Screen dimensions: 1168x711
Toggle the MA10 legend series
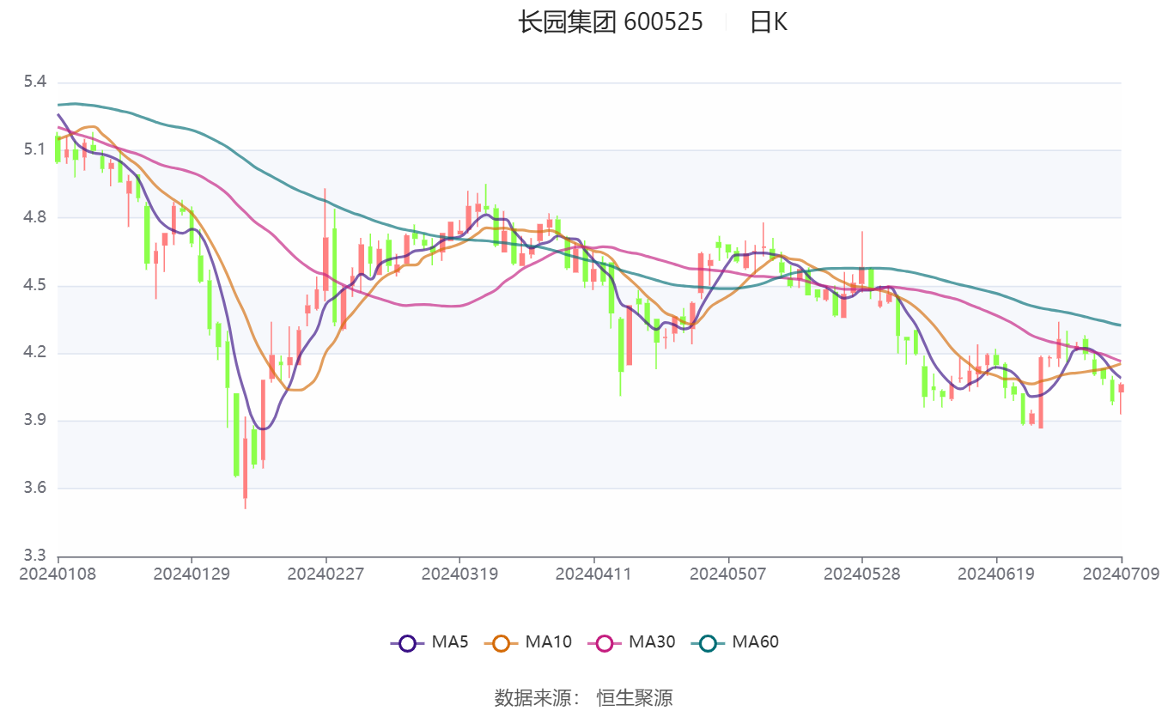(528, 641)
